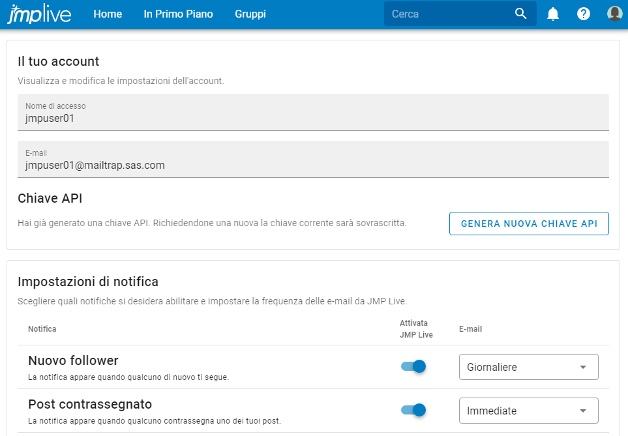Screen dimensions: 628x436
Task: Click the Il tuo account heading area
Action: pyautogui.click(x=59, y=61)
